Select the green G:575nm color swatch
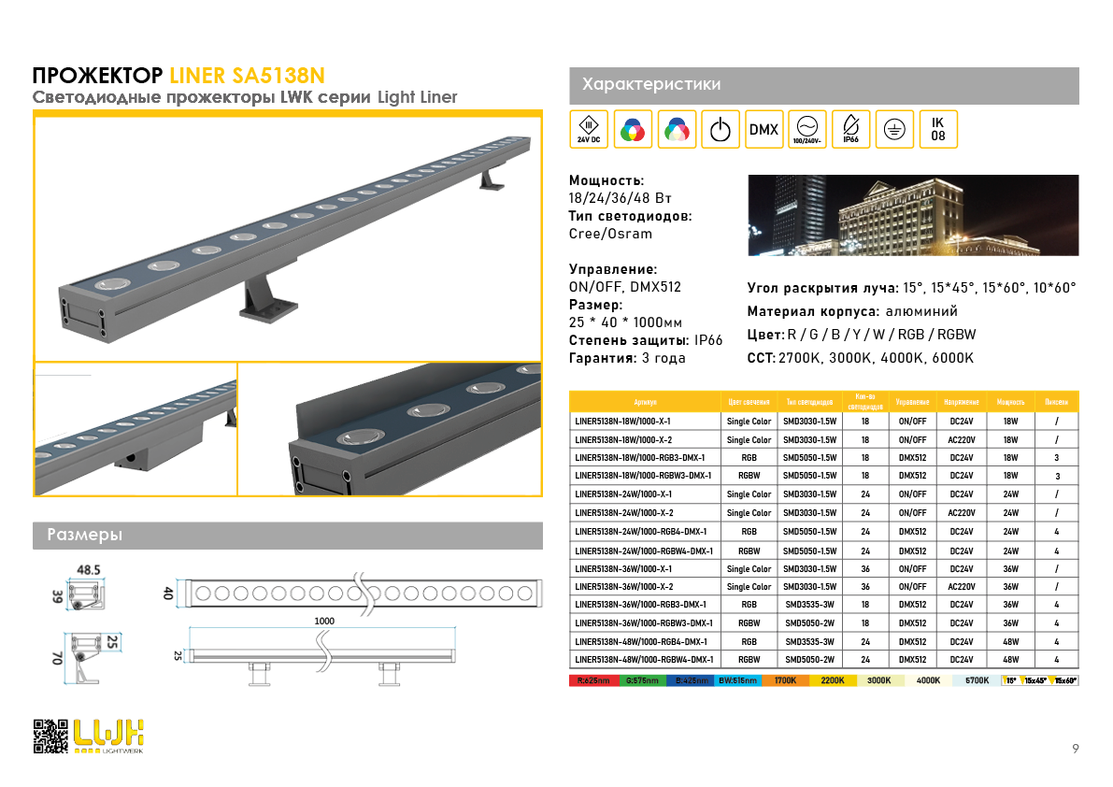 642,680
